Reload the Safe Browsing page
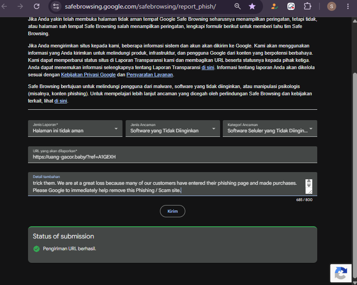Screen dimensions: 357x285 click(x=37, y=6)
